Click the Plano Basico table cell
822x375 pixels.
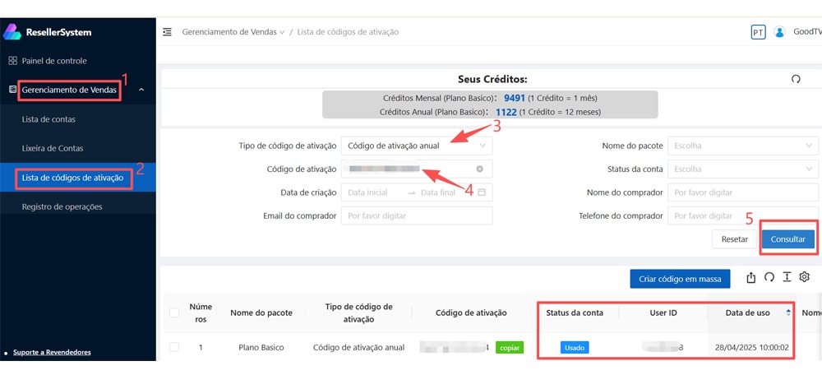tap(261, 347)
